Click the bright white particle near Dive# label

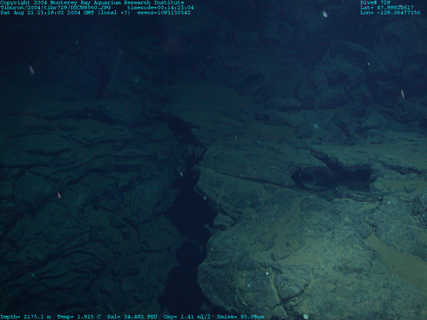pos(325,14)
